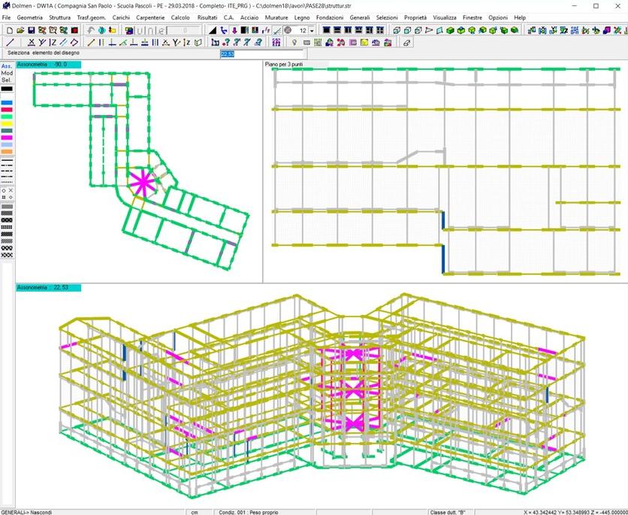Screen dimensions: 628x515
Task: Click the light bulb icon
Action: pos(294,43)
